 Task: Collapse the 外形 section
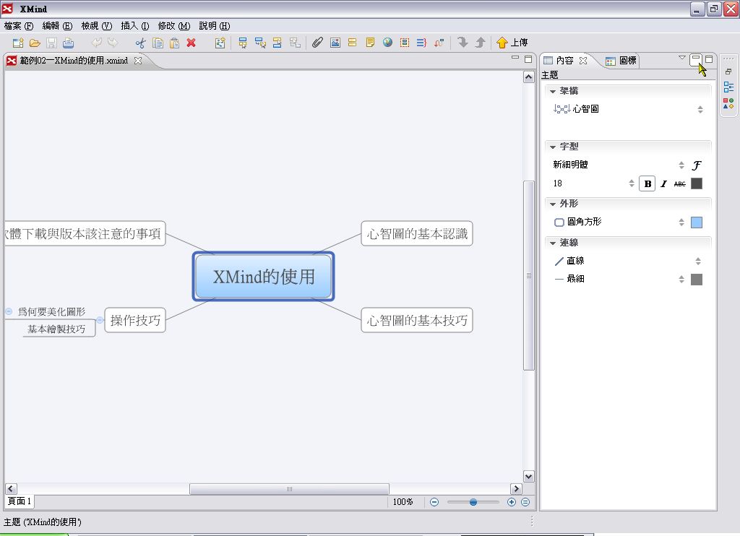tap(553, 204)
